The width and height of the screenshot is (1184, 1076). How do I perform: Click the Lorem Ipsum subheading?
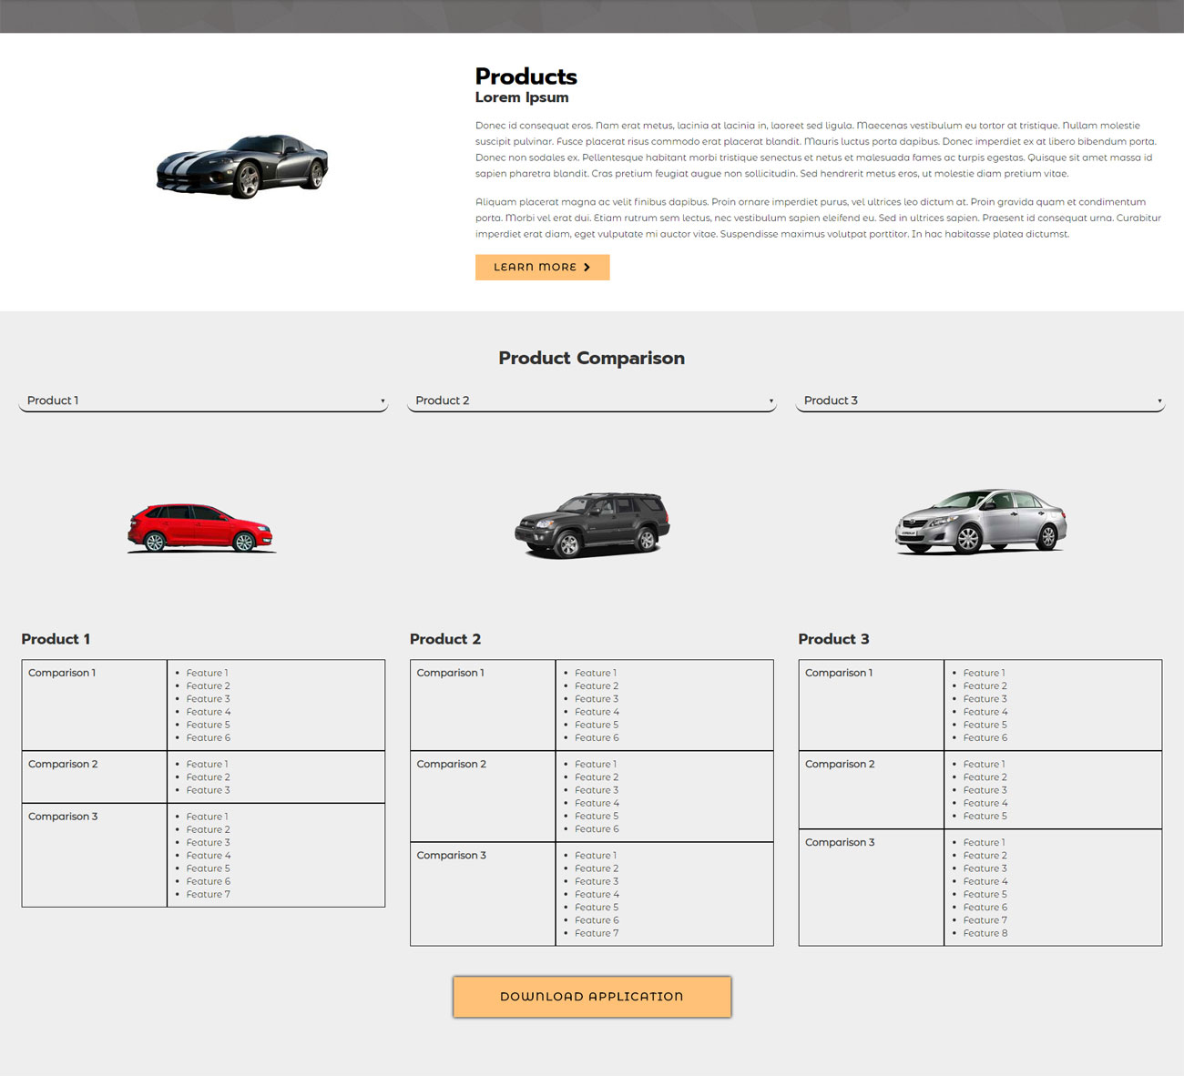(521, 97)
